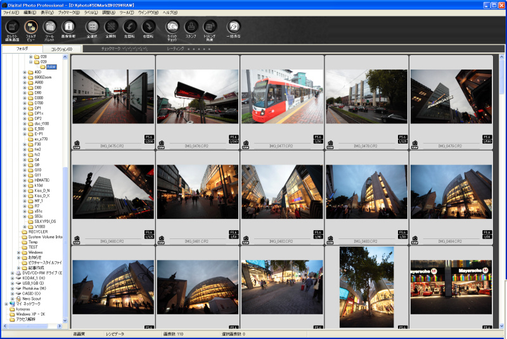The image size is (507, 339).
Task: Expand the 028 folder node
Action: point(30,57)
